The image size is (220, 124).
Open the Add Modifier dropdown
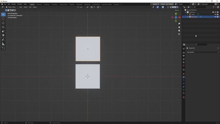[x=202, y=52]
